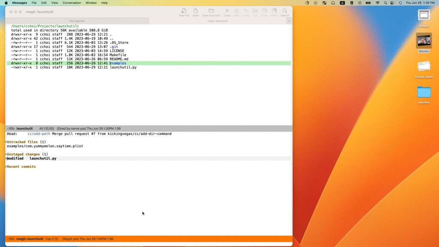Click the Dired mode line launchutil buffer name
This screenshot has width=439, height=247.
[24, 129]
